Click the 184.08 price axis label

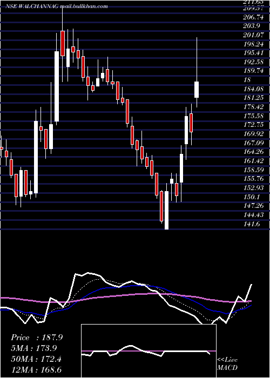(253, 89)
